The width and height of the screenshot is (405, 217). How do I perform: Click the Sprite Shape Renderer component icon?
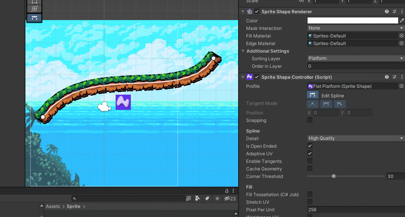[250, 12]
